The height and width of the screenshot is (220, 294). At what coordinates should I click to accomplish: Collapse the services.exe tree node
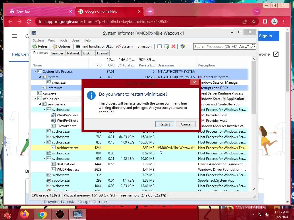click(x=40, y=104)
